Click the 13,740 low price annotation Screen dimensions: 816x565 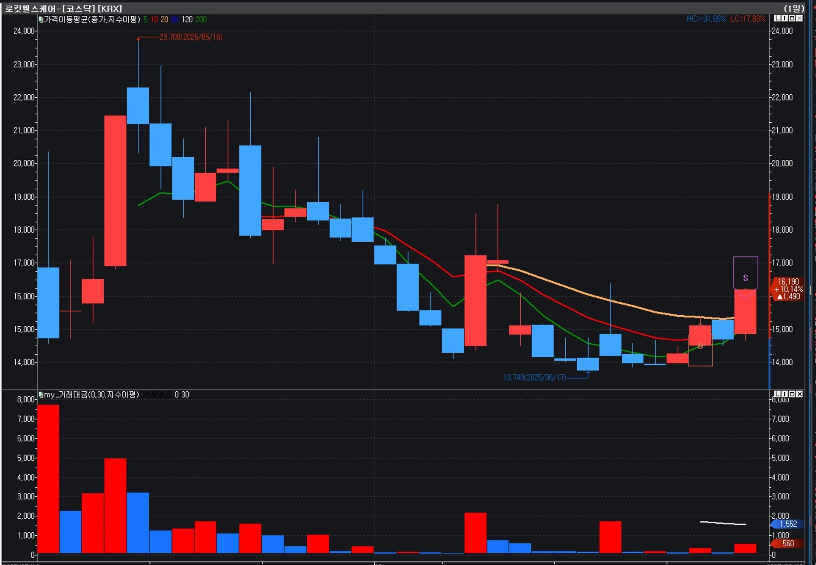tap(535, 377)
